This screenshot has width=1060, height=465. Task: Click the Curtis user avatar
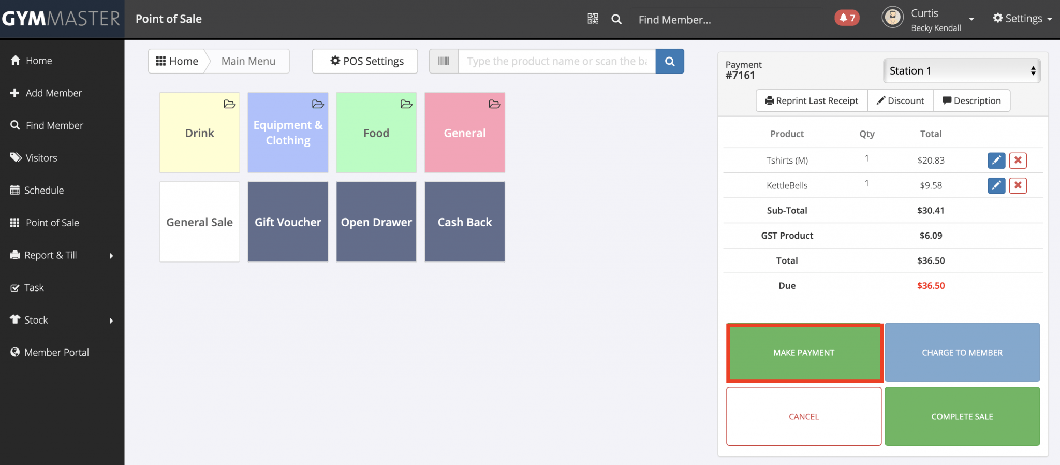(x=893, y=18)
